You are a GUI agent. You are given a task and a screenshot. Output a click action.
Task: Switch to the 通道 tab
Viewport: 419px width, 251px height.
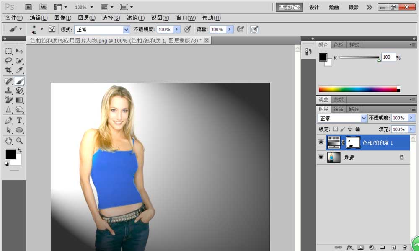tap(339, 109)
